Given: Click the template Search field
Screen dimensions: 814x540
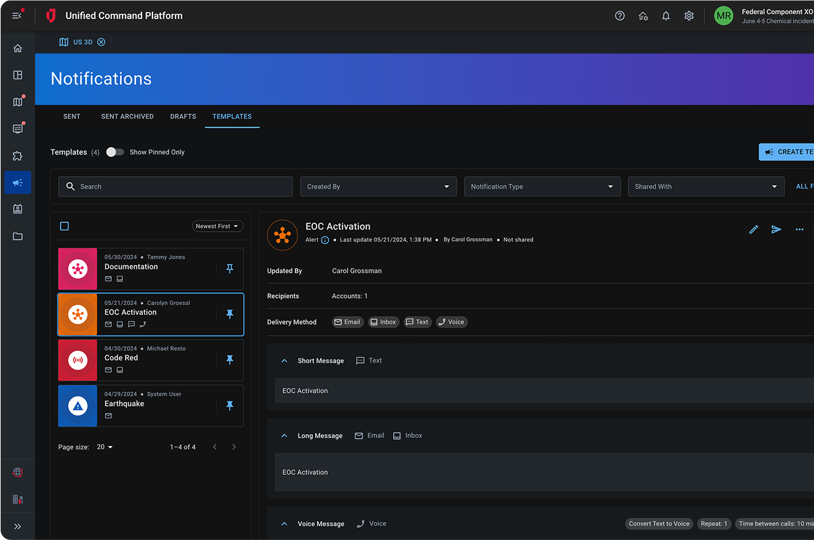Looking at the screenshot, I should pyautogui.click(x=175, y=186).
